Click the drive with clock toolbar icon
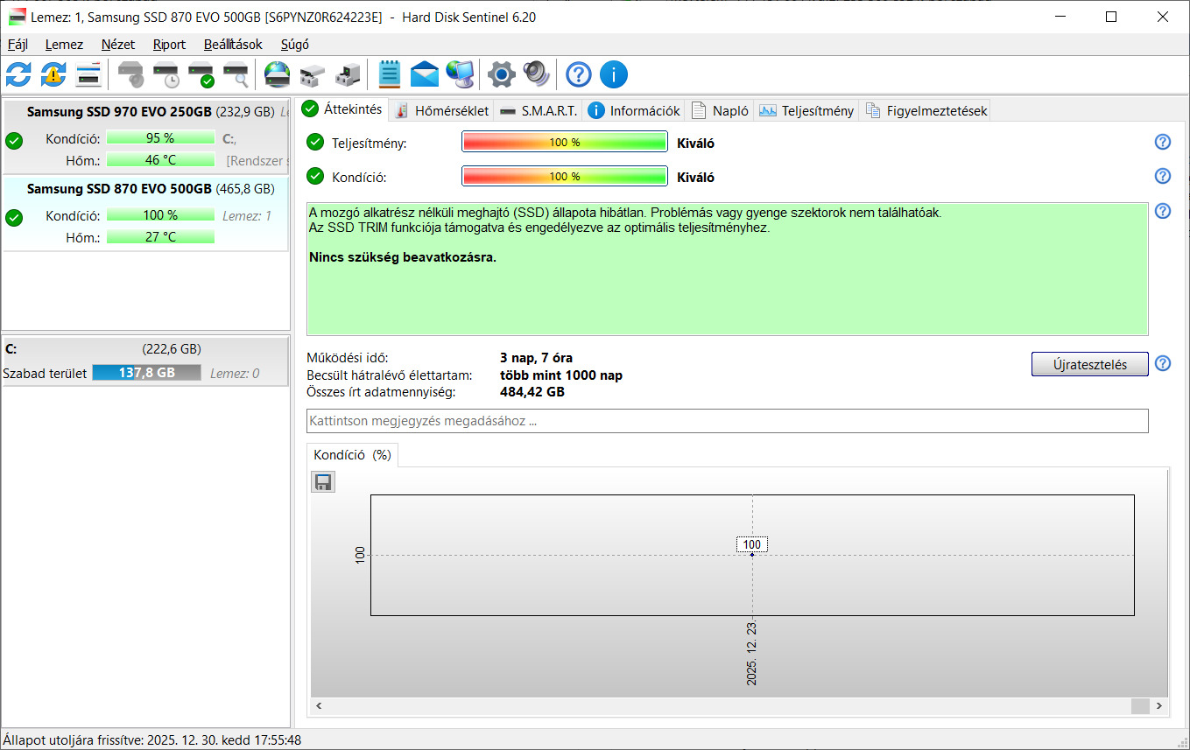Viewport: 1190px width, 750px height. pyautogui.click(x=166, y=74)
